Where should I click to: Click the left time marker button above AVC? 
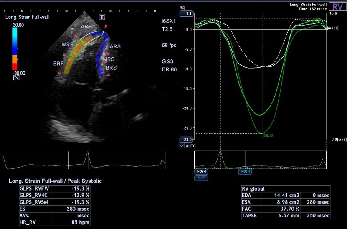pos(201,171)
